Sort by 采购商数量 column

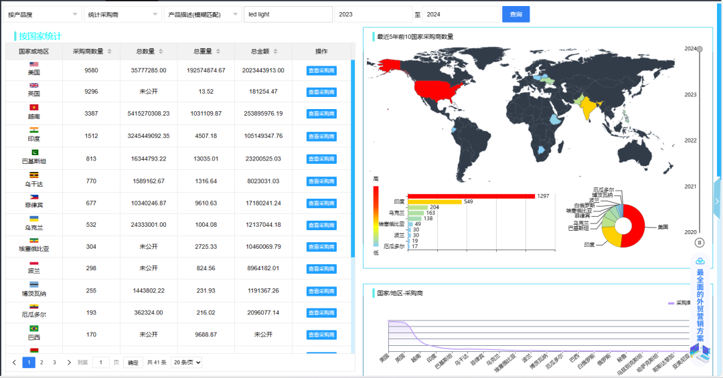coord(109,51)
